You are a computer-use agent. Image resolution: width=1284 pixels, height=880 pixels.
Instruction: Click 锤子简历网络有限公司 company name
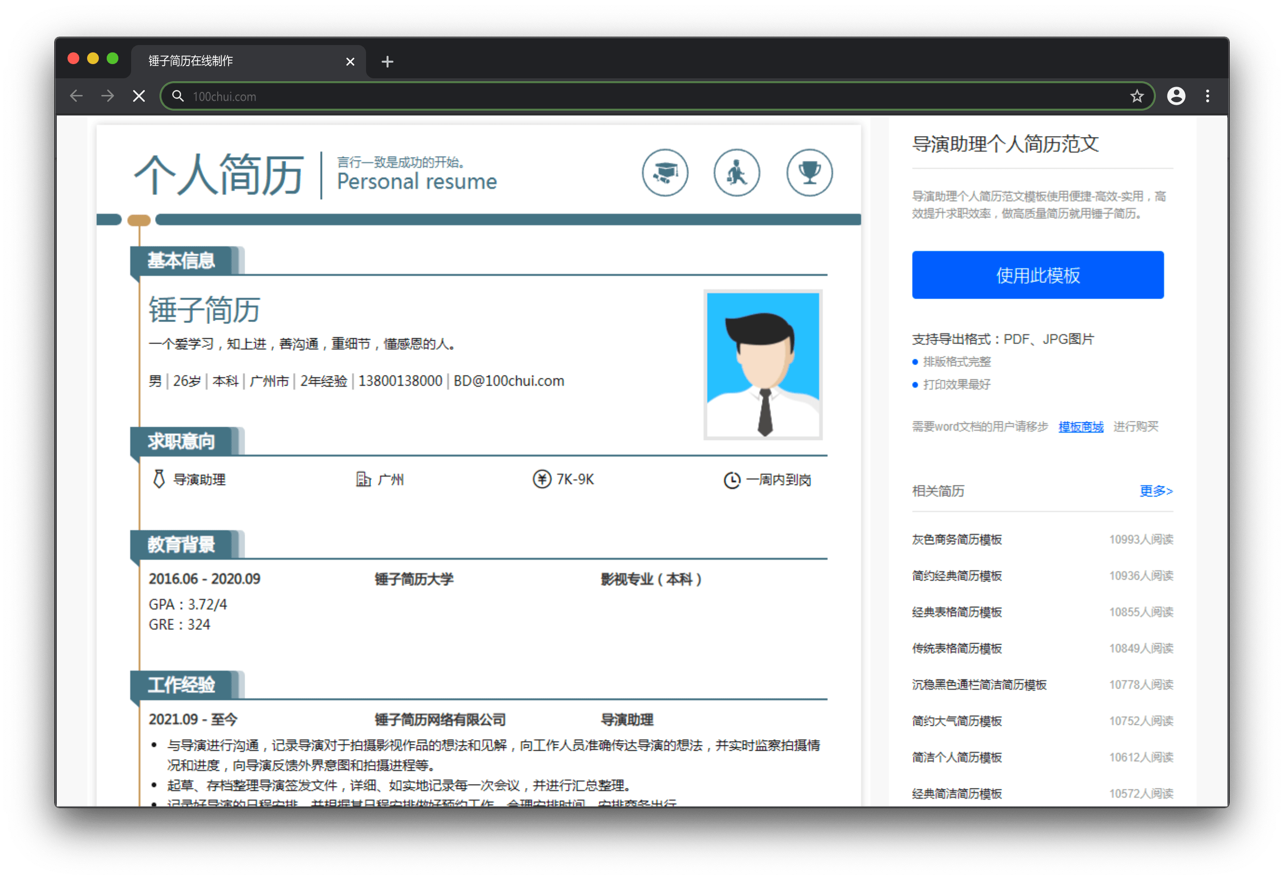click(x=440, y=719)
